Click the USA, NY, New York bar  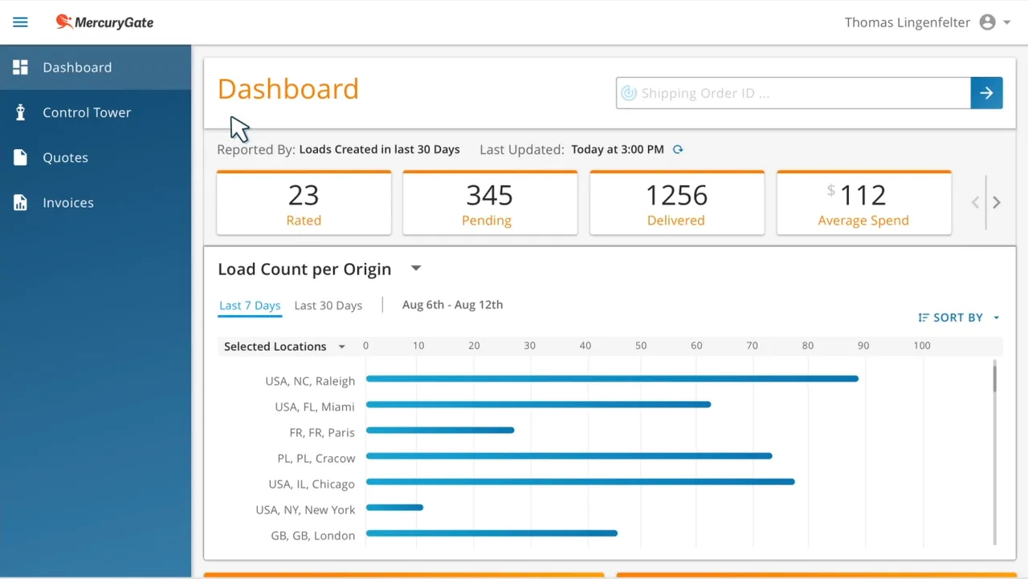pyautogui.click(x=394, y=507)
